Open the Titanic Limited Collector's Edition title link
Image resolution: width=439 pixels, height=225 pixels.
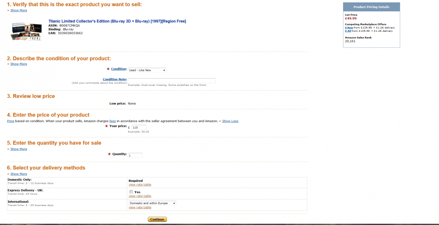117,21
